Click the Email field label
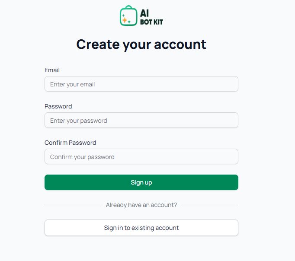The width and height of the screenshot is (295, 261). click(52, 70)
